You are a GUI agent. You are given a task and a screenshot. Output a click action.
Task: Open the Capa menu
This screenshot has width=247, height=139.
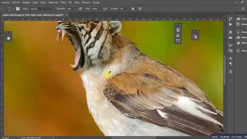pyautogui.click(x=35, y=3)
